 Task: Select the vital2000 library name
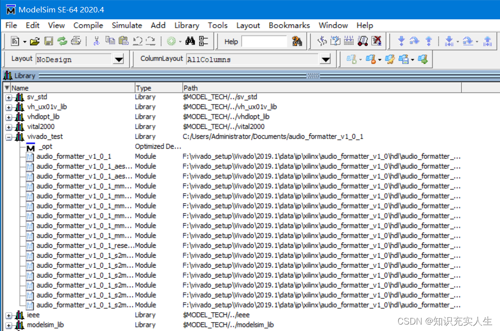41,126
